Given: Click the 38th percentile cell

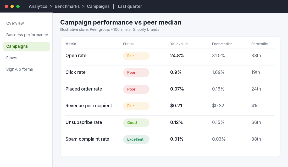Looking at the screenshot, I should 256,56.
